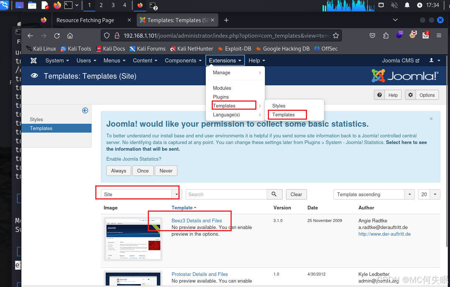450x287 pixels.
Task: Open the terminal launcher in the panel
Action: (x=68, y=5)
